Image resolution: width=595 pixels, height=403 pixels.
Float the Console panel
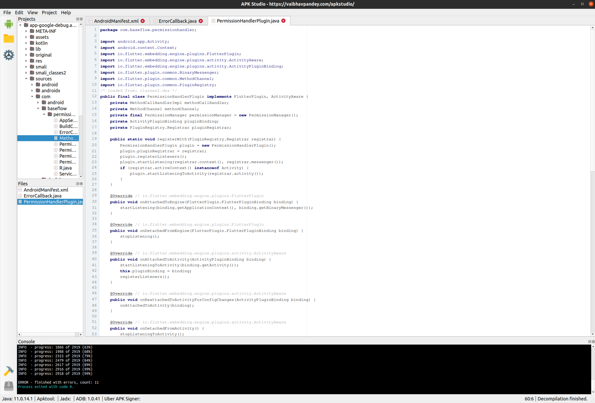coord(589,342)
